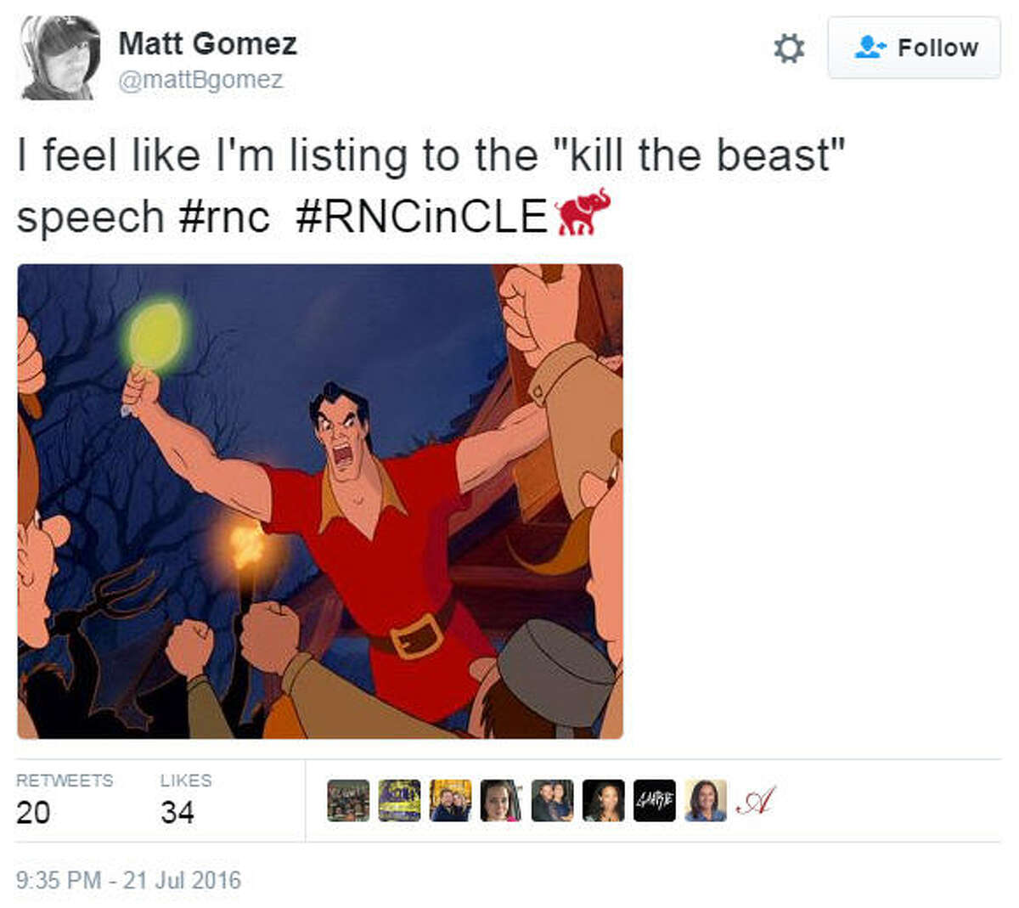Open sixth liker's dark-background avatar

pyautogui.click(x=603, y=800)
